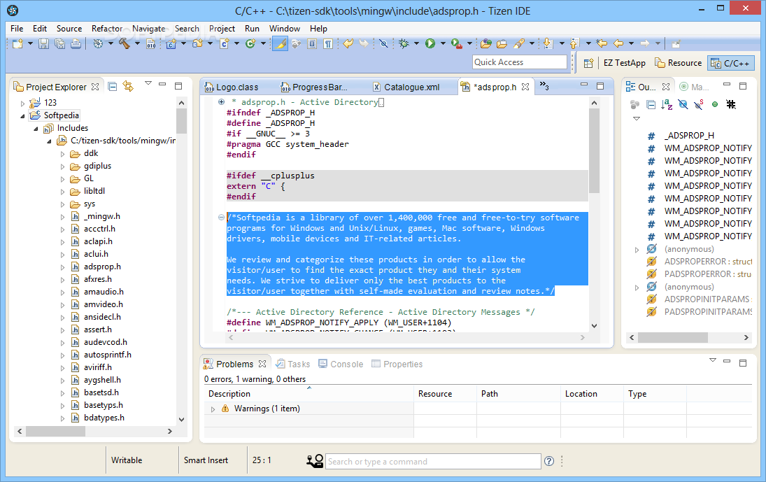Viewport: 766px width, 482px height.
Task: Click the yellow back arrow toolbar icon
Action: (348, 44)
